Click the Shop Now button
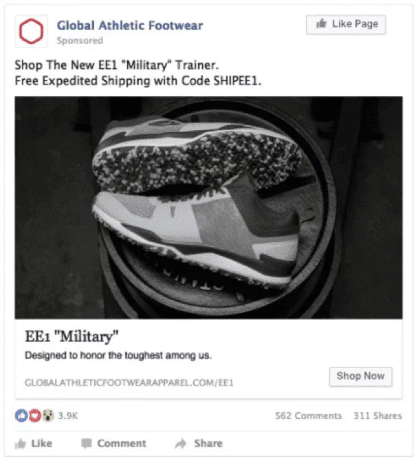Screen dimensions: 418x461 point(361,376)
